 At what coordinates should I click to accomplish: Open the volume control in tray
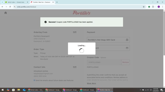pos(148,90)
